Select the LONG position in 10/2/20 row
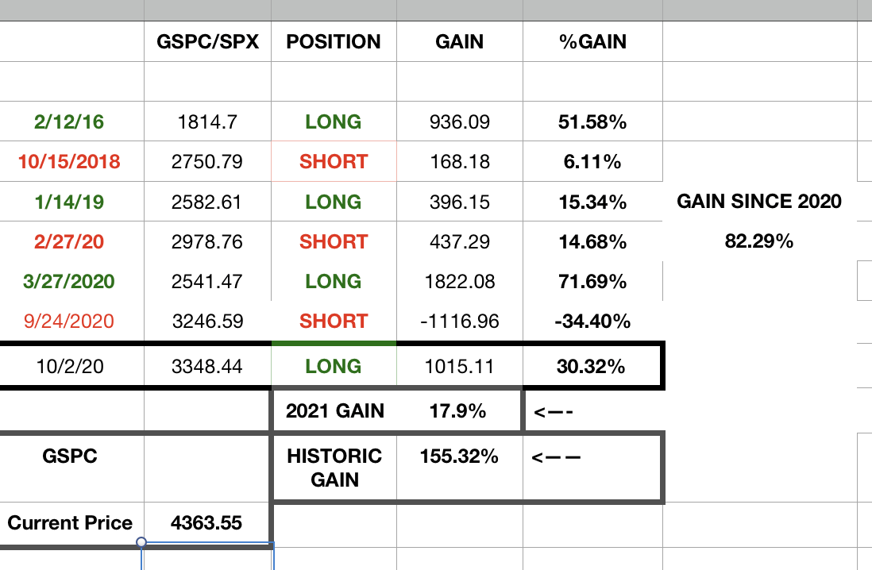 [x=334, y=367]
